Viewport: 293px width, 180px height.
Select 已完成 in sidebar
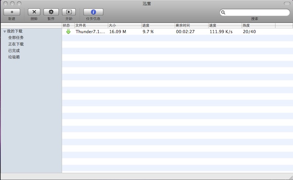coord(14,51)
